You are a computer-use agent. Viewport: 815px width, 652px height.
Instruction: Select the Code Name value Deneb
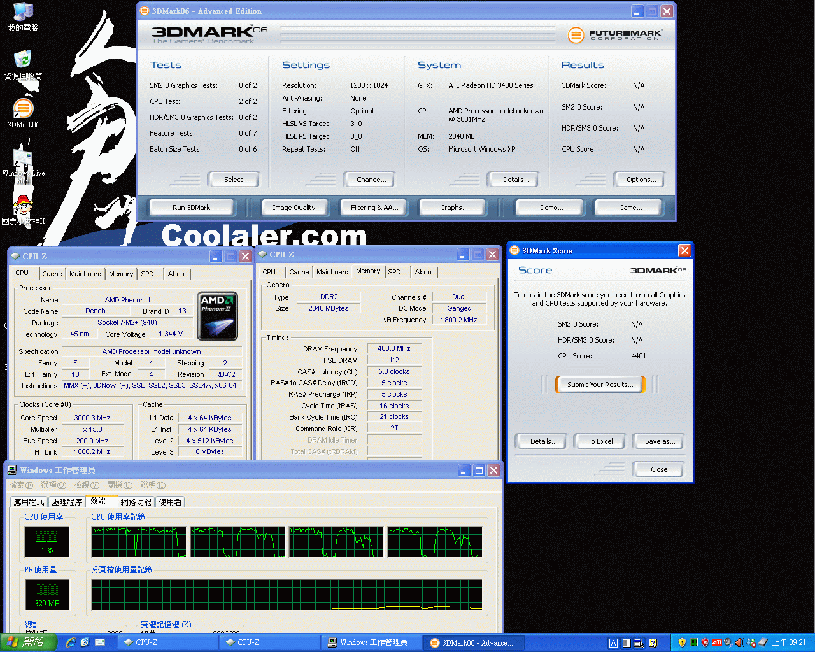point(96,311)
